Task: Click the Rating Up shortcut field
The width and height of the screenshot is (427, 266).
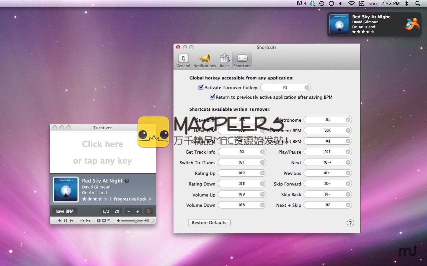Action: (x=242, y=173)
